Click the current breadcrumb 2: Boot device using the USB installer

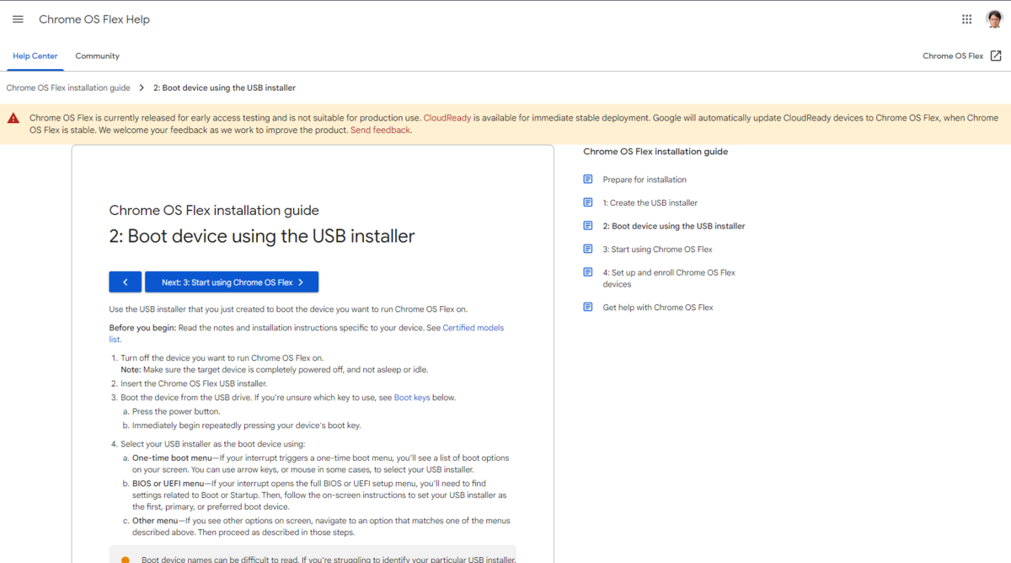coord(224,88)
